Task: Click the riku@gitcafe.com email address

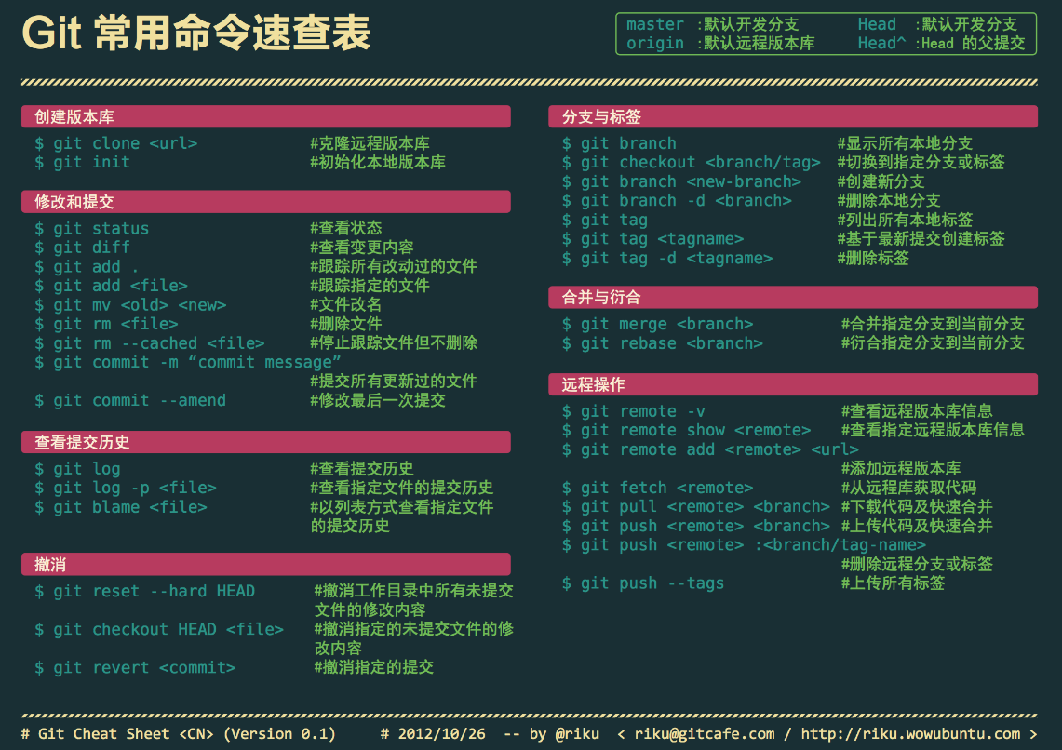Action: pos(705,734)
